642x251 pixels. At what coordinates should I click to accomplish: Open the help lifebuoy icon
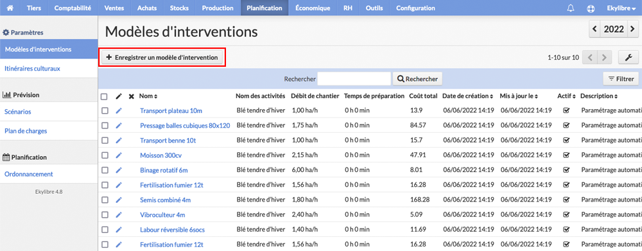click(x=590, y=8)
